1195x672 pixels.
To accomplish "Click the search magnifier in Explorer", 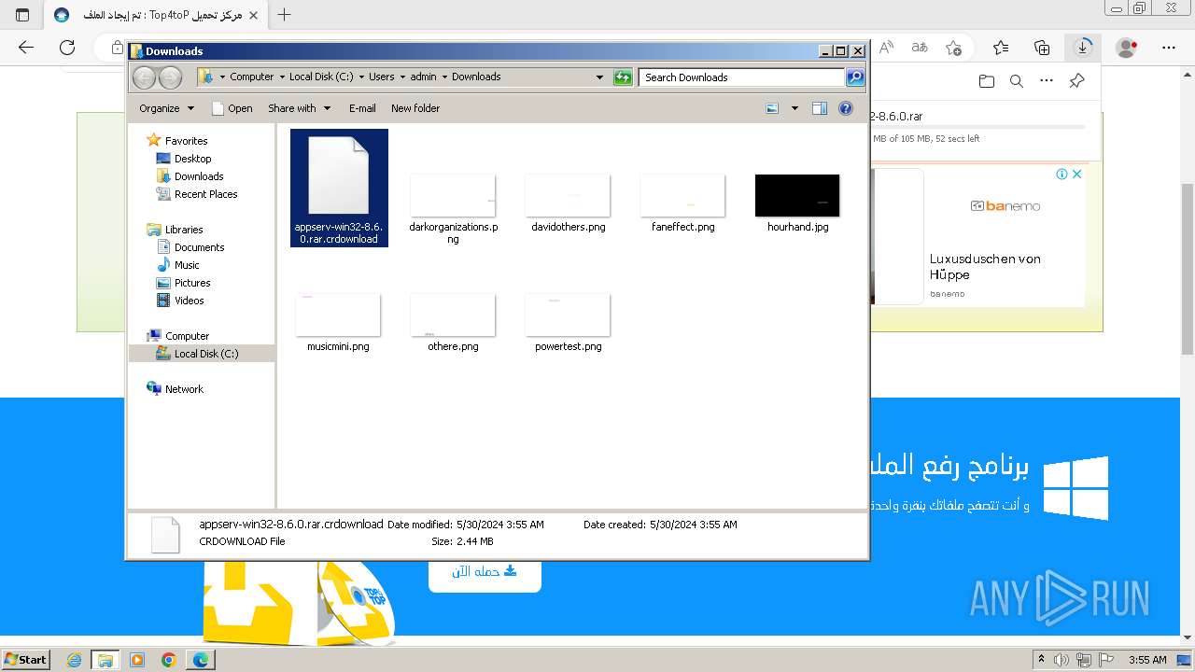I will click(x=855, y=77).
